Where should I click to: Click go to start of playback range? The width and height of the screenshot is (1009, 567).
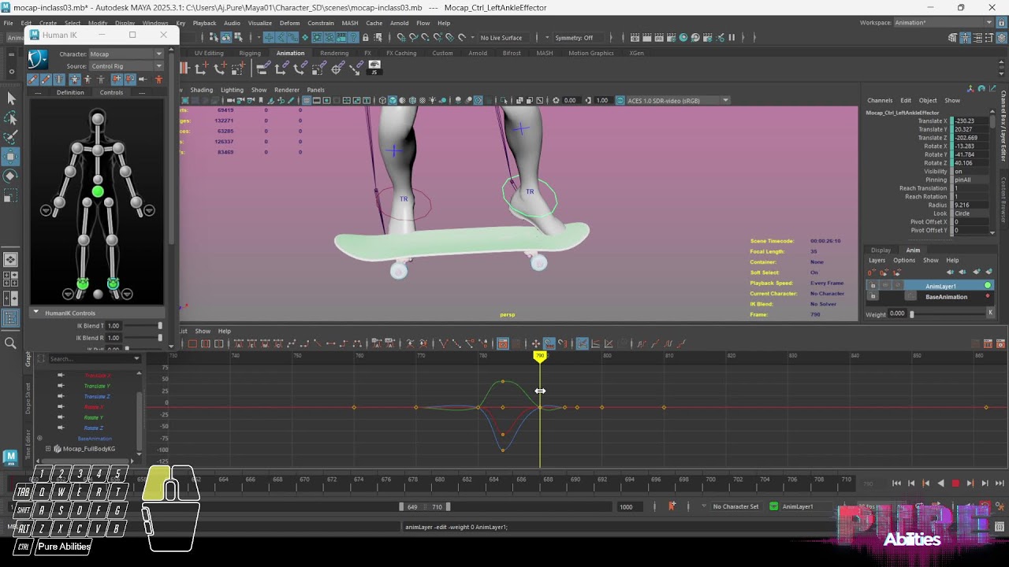click(896, 484)
